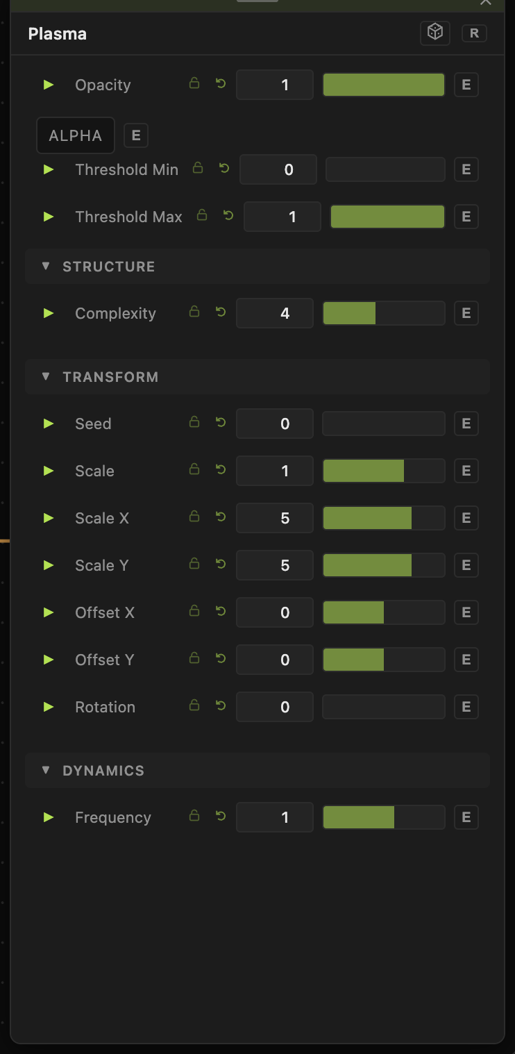Expand the Opacity row with green triangle
515x1054 pixels.
[x=49, y=85]
